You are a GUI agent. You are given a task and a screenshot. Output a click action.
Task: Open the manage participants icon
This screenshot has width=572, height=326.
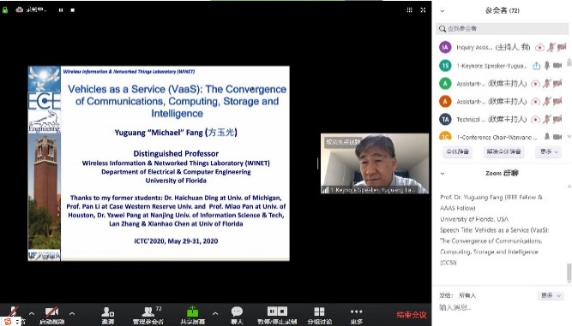pos(148,311)
